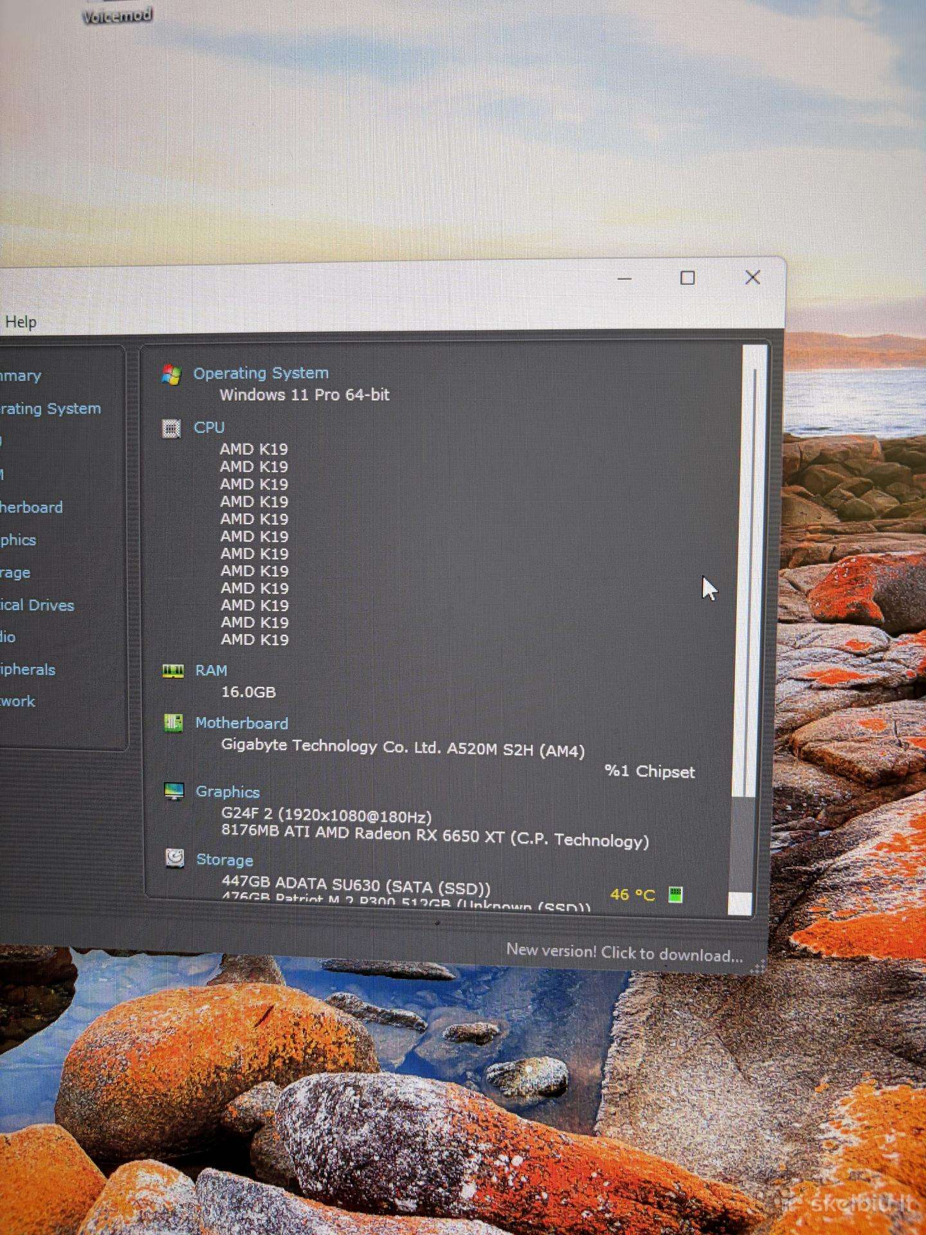Open the Motherboard section heading
926x1235 pixels.
[x=242, y=723]
